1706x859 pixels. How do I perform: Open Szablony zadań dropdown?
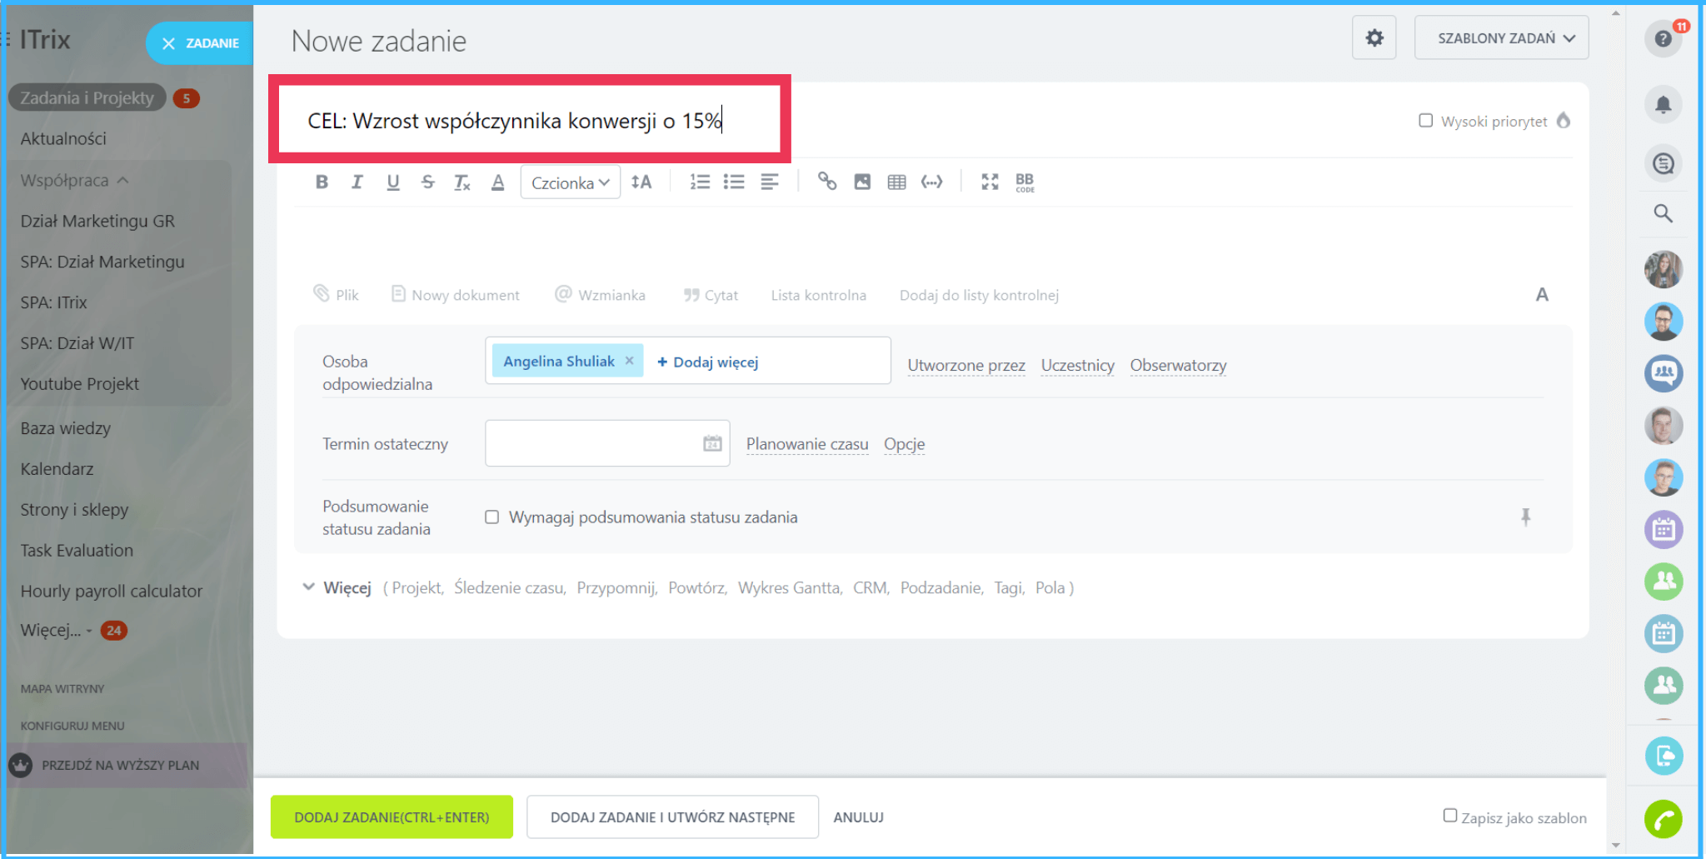(1501, 38)
